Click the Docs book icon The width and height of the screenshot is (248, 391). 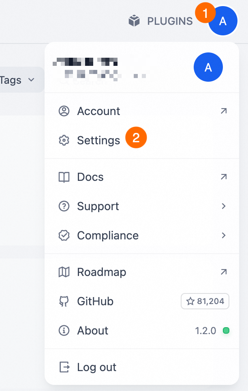click(64, 177)
